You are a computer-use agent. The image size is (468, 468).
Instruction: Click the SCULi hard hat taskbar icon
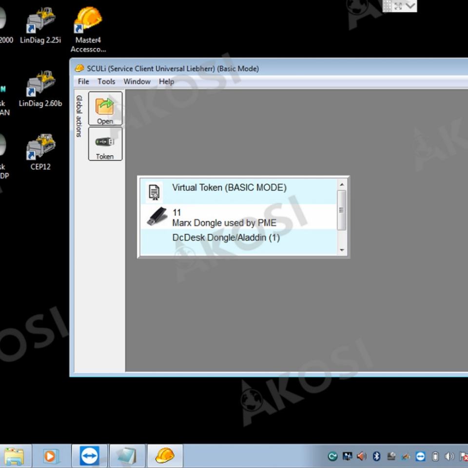pos(165,456)
